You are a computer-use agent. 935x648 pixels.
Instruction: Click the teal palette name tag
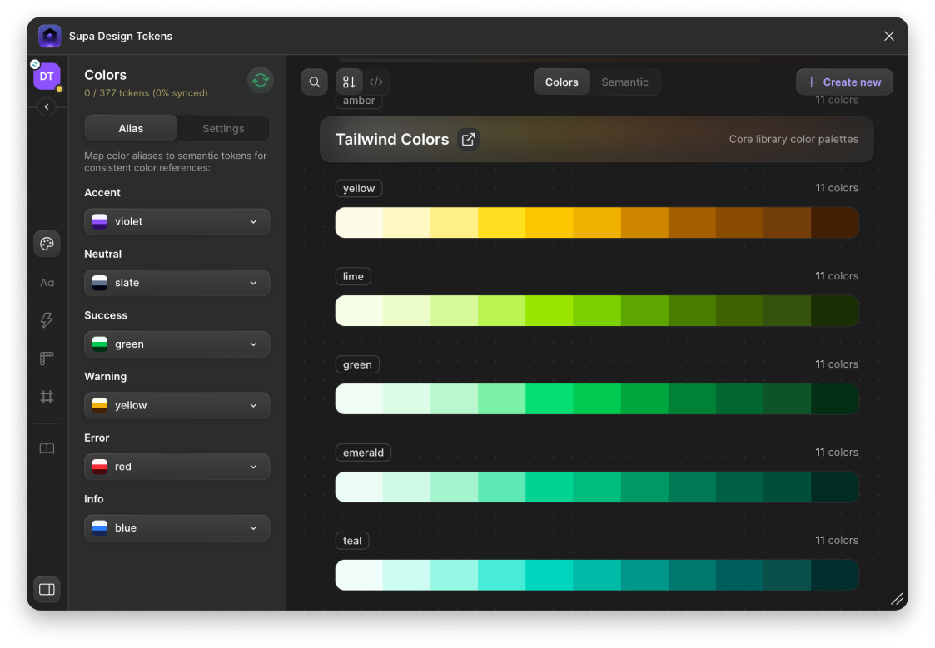(352, 541)
